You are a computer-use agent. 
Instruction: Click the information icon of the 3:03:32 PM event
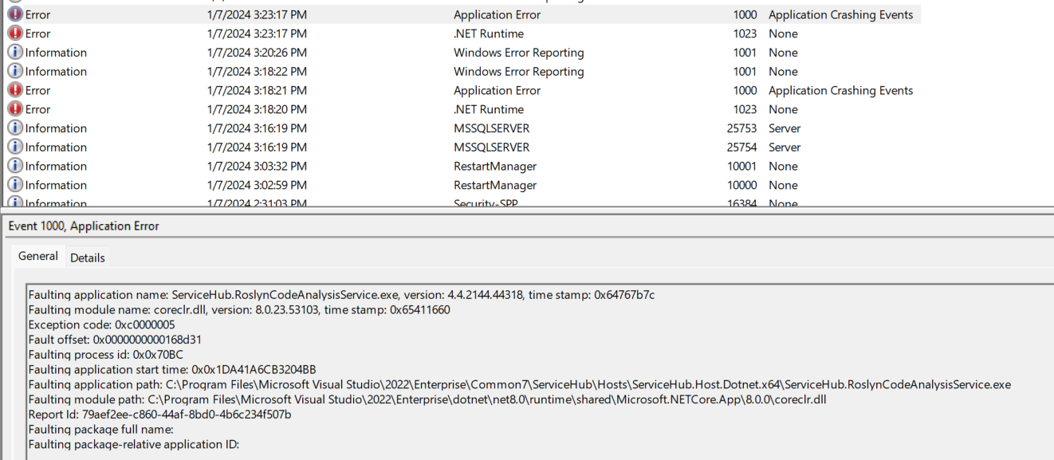pyautogui.click(x=15, y=166)
